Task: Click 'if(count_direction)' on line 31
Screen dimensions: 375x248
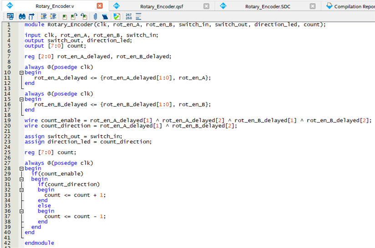Action: pos(69,184)
